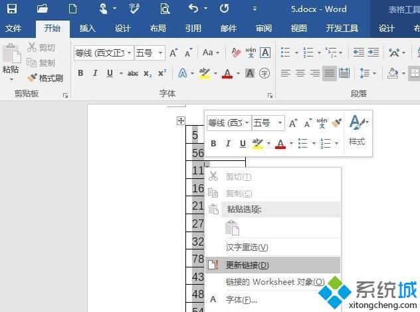Image resolution: width=420 pixels, height=312 pixels.
Task: Toggle Bold in ribbon font group
Action: 80,73
